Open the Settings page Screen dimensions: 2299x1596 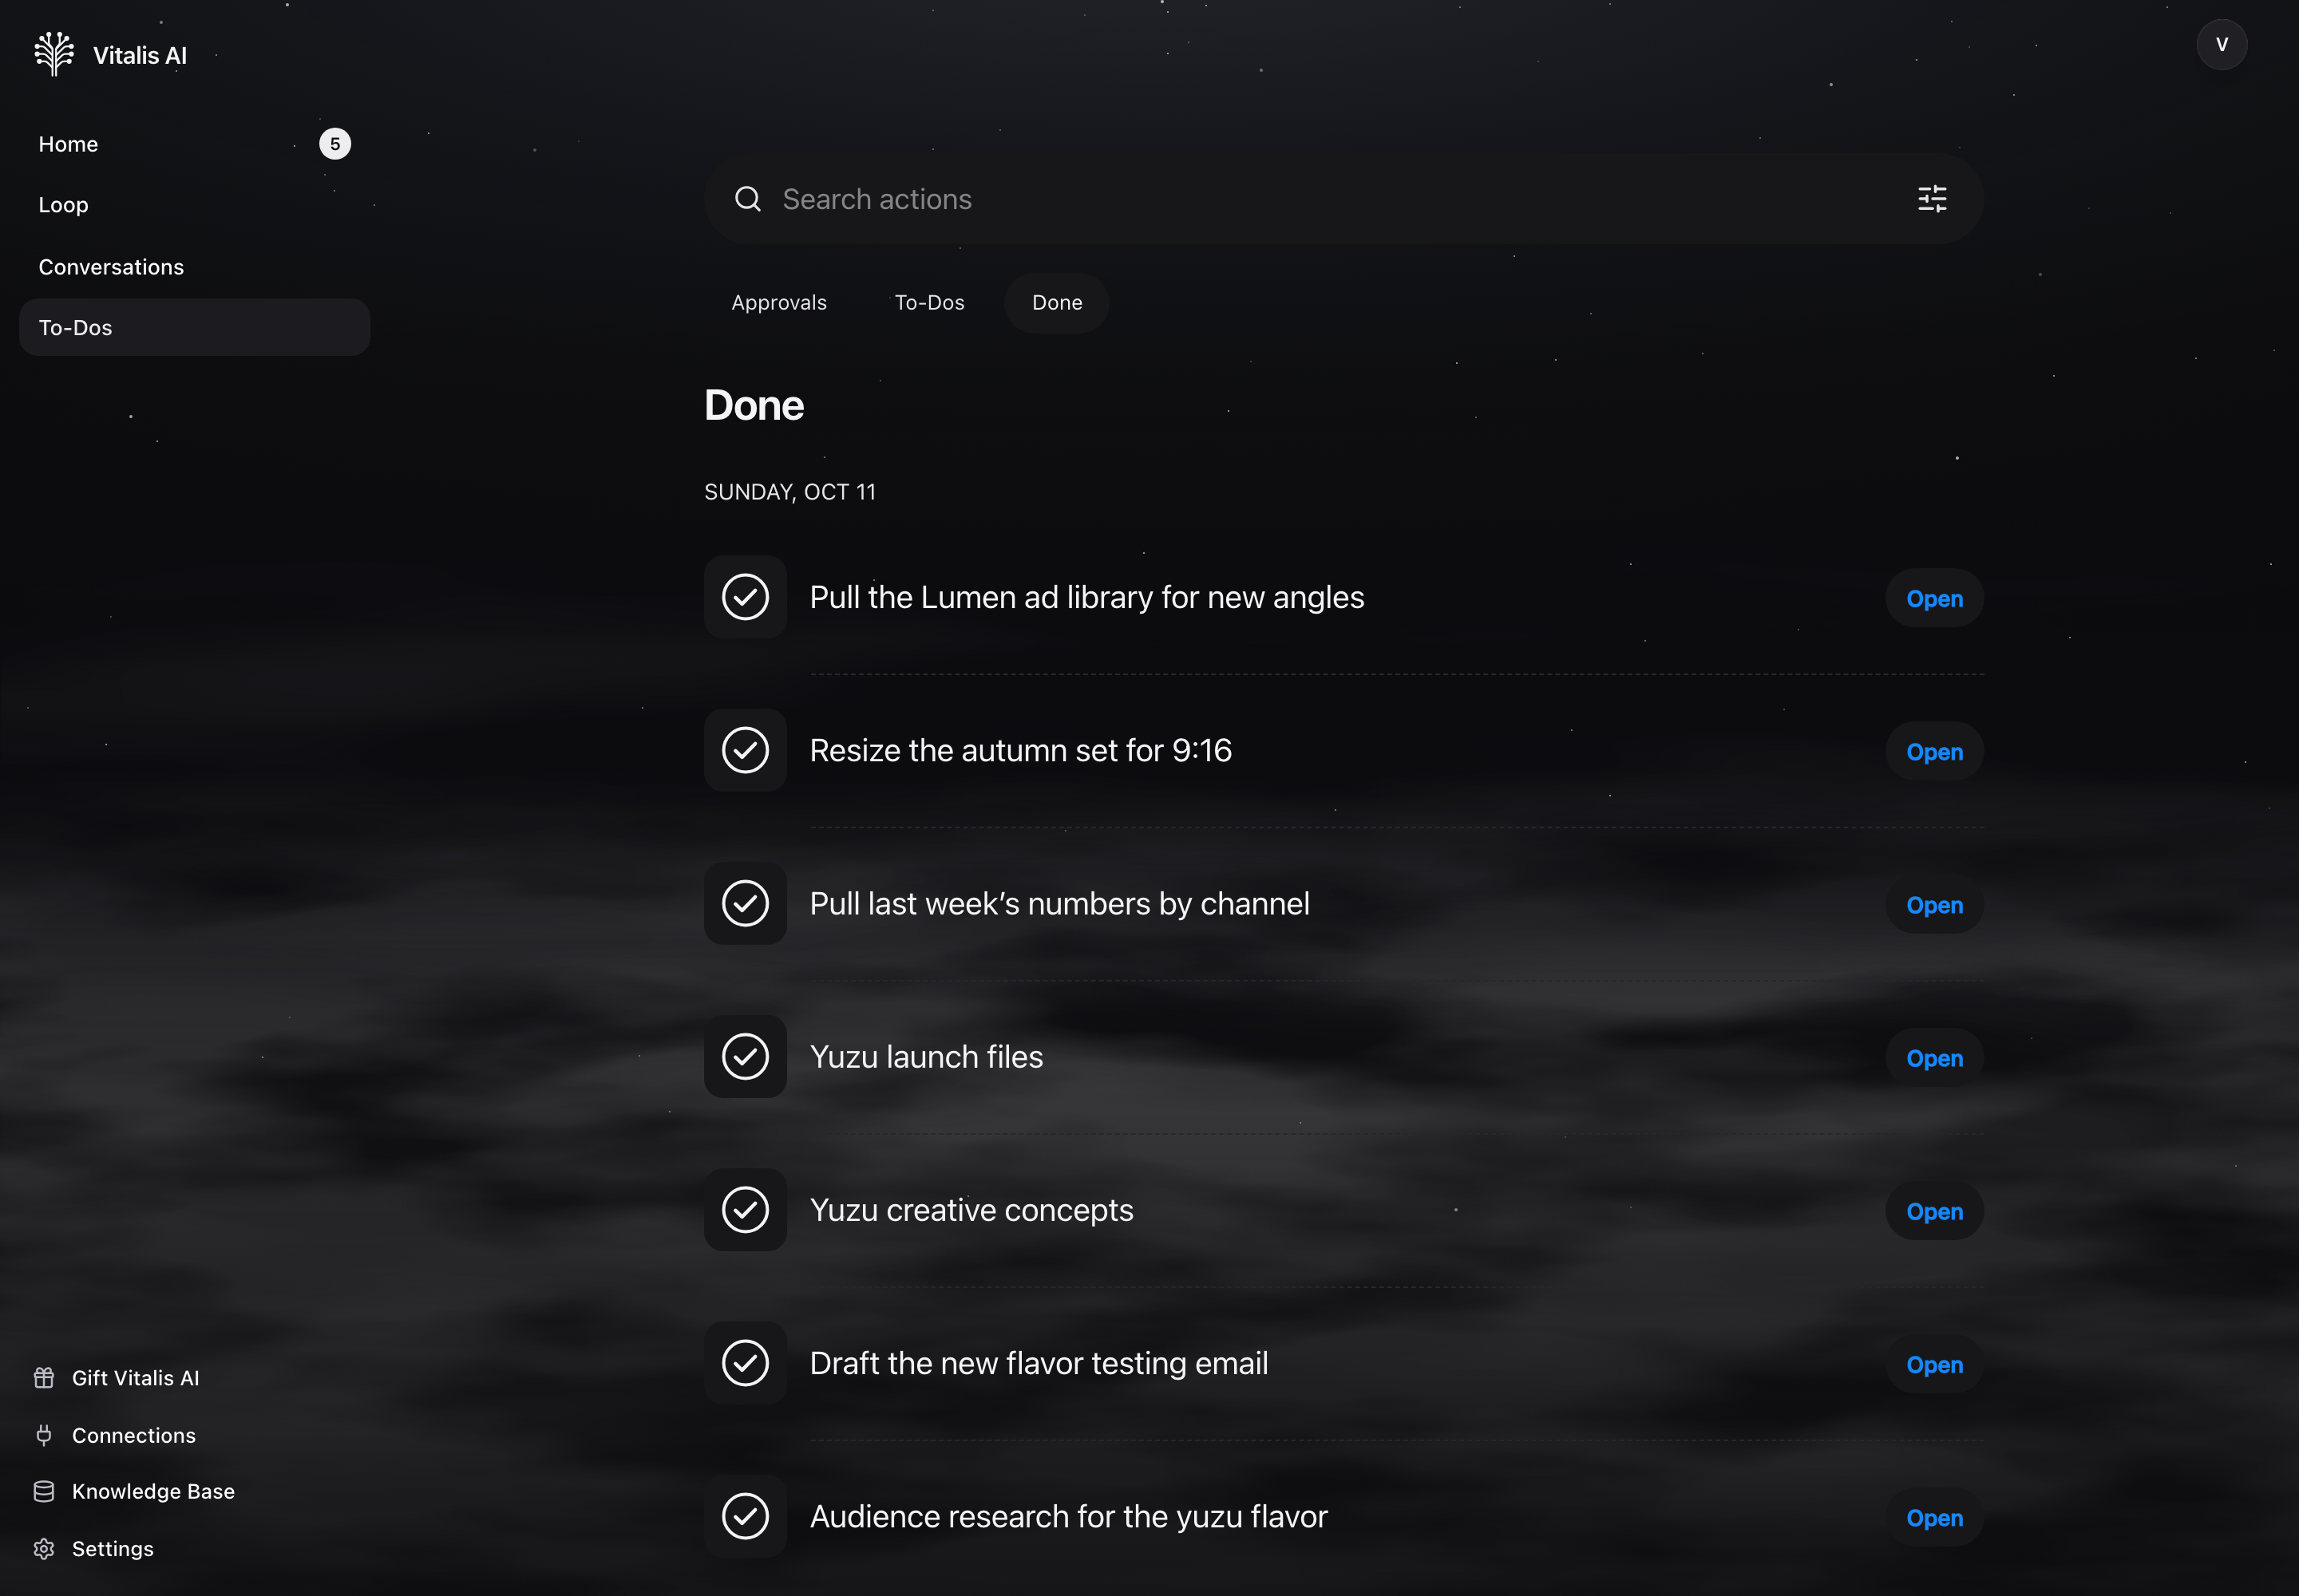click(113, 1549)
